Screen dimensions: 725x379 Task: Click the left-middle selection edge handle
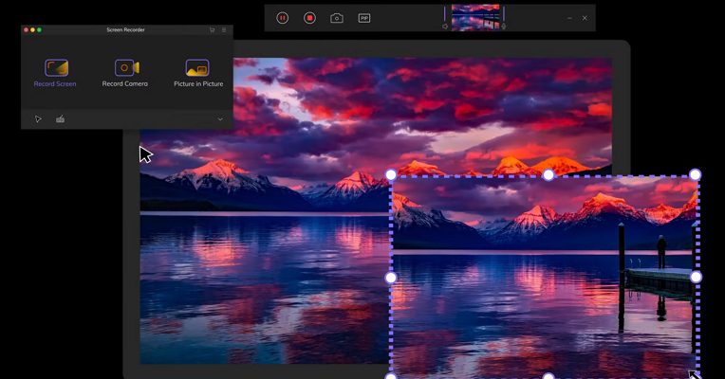click(390, 277)
